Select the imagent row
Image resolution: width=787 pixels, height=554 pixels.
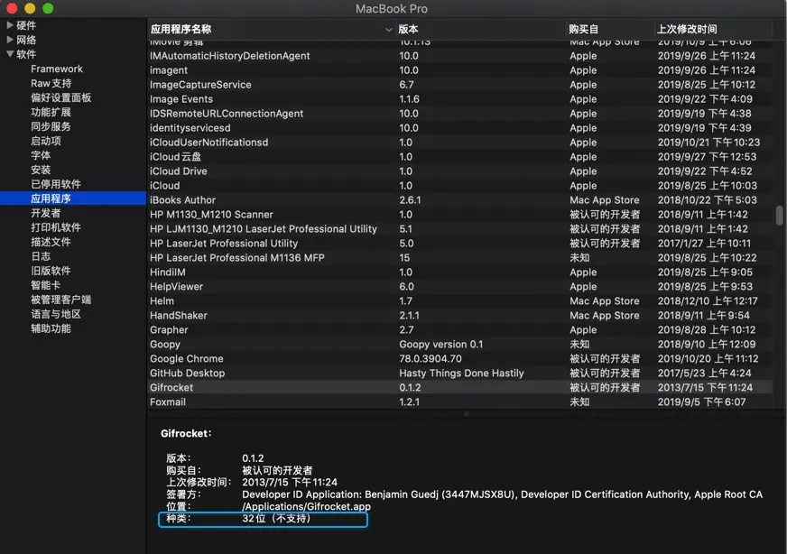click(x=459, y=70)
